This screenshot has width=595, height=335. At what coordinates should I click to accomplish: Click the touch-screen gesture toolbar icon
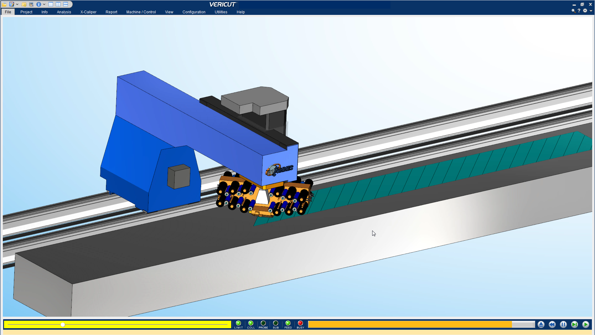click(31, 4)
